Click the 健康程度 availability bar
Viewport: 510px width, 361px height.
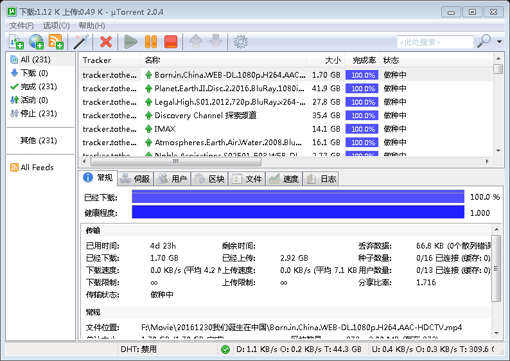click(298, 213)
